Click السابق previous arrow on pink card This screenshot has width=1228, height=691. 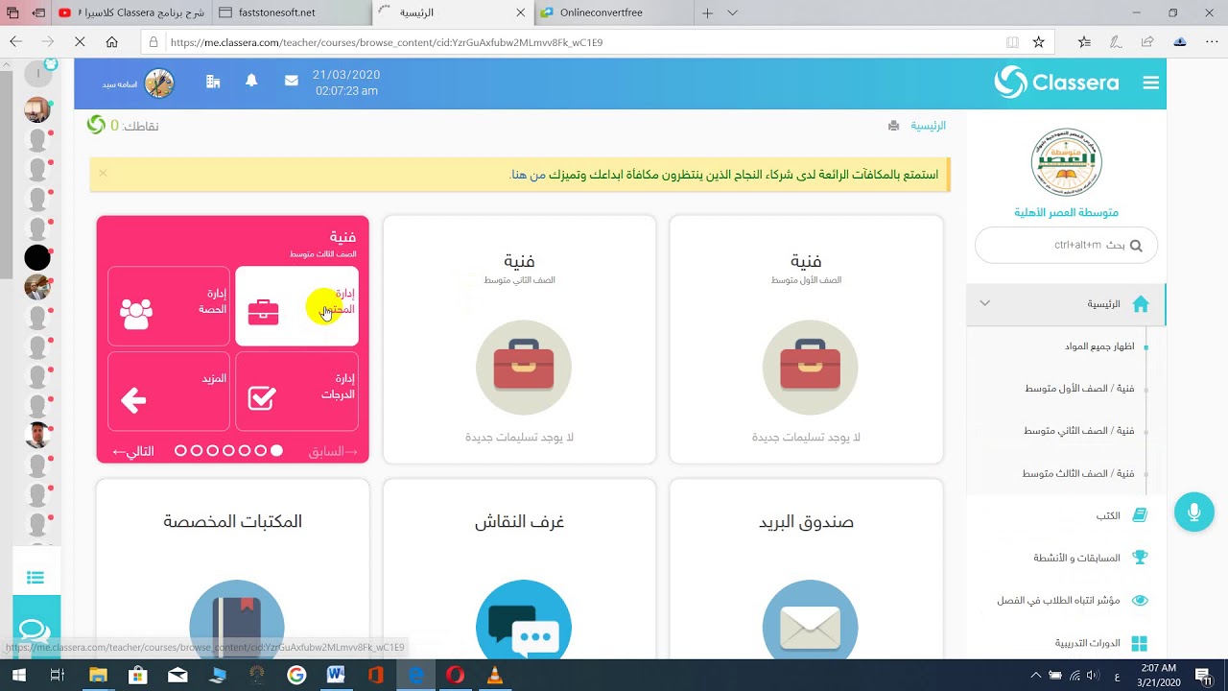333,451
